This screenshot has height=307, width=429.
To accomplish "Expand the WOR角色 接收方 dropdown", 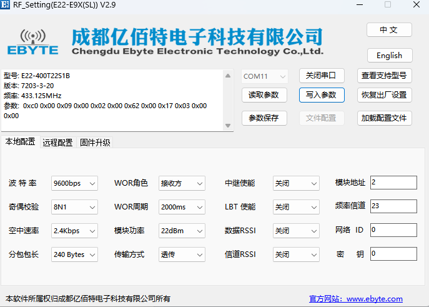I will click(x=182, y=183).
